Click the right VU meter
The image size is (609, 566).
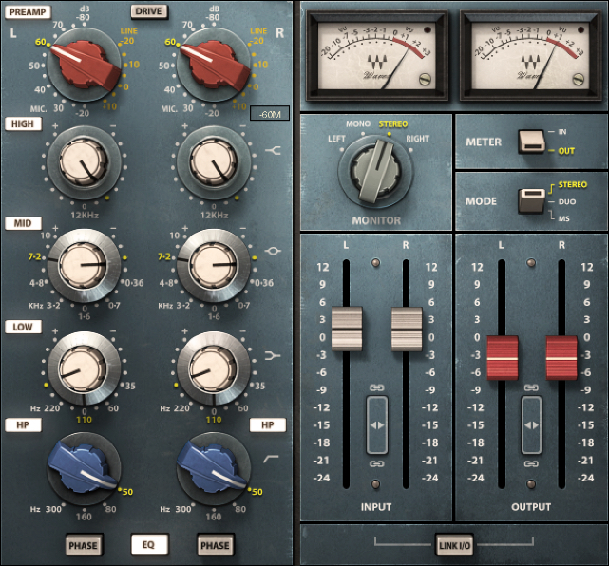coord(530,55)
